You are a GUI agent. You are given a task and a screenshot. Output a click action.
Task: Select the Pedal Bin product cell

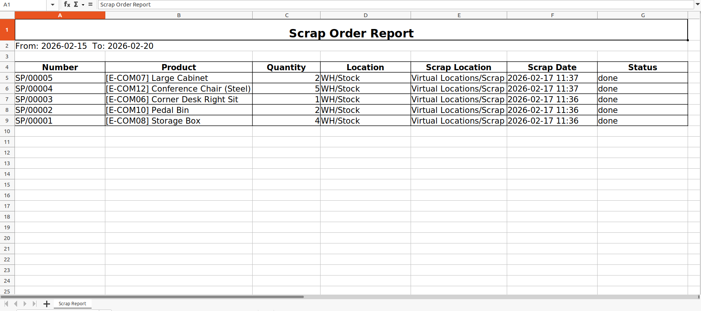179,110
